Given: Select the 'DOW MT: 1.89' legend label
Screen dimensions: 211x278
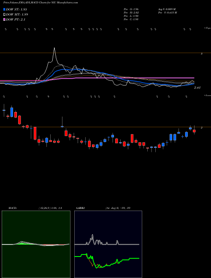Looking at the screenshot, I should click(x=17, y=15).
